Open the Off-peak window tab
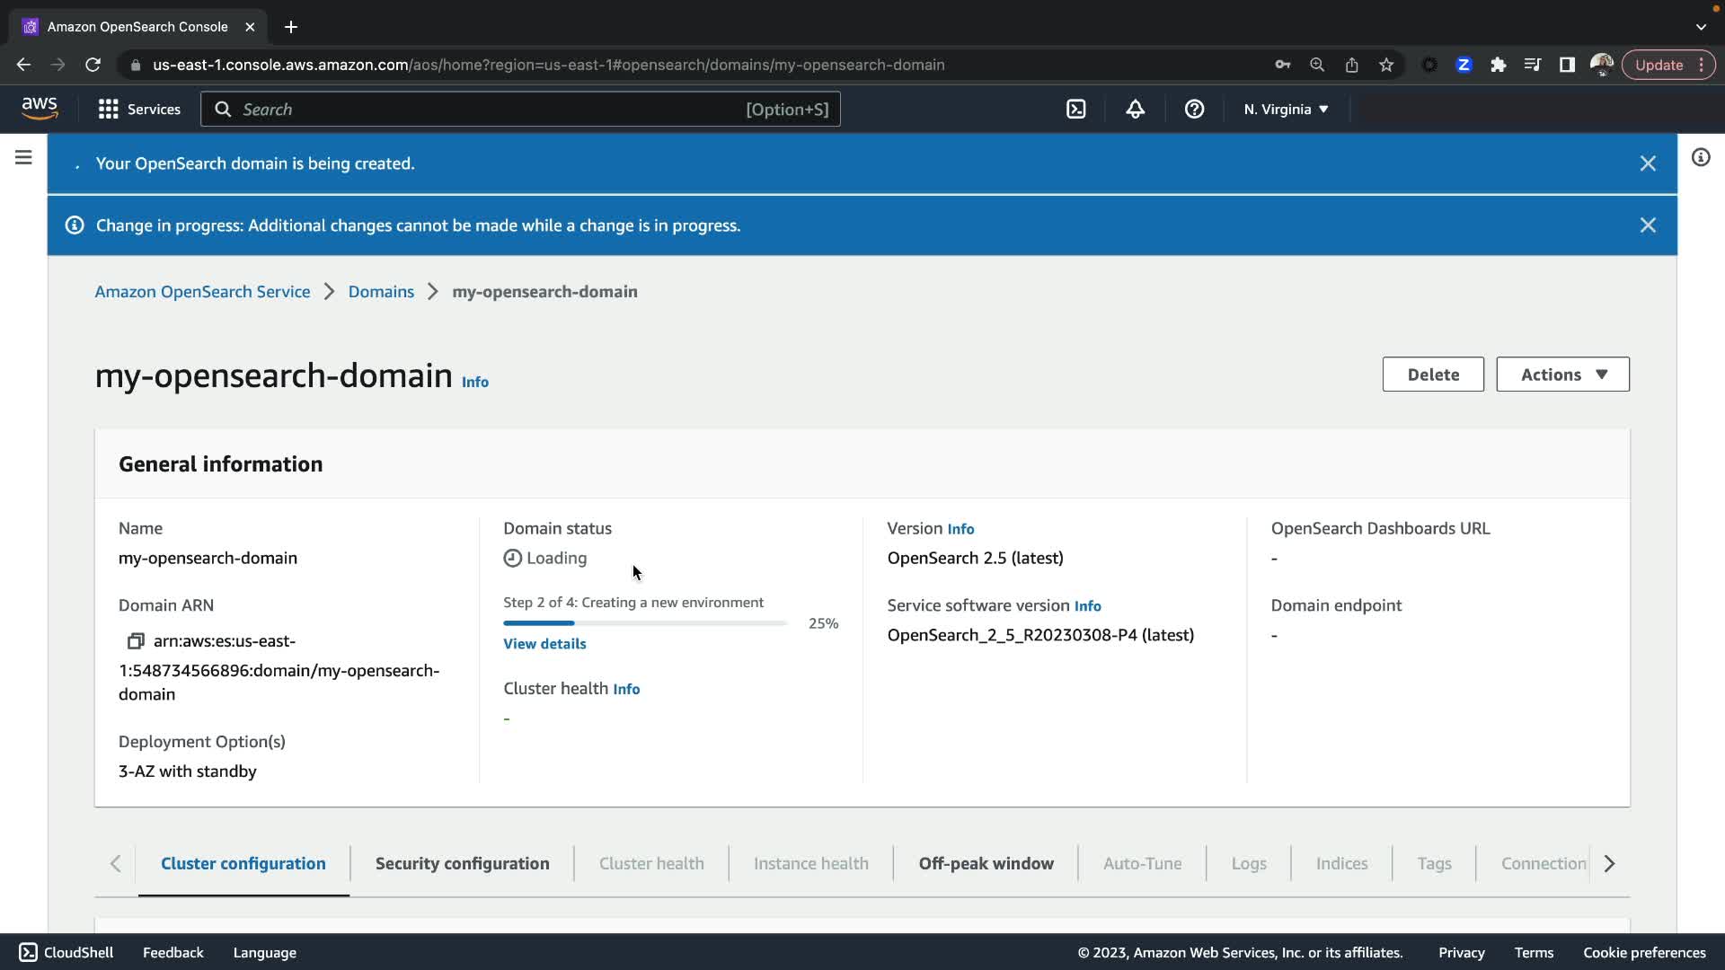Image resolution: width=1725 pixels, height=970 pixels. 986,863
